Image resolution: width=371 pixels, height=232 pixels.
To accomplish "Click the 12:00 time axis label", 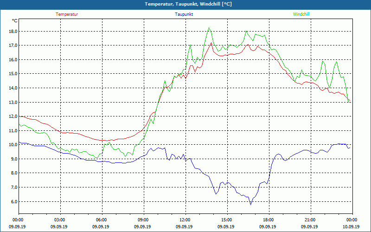I will 185,220.
